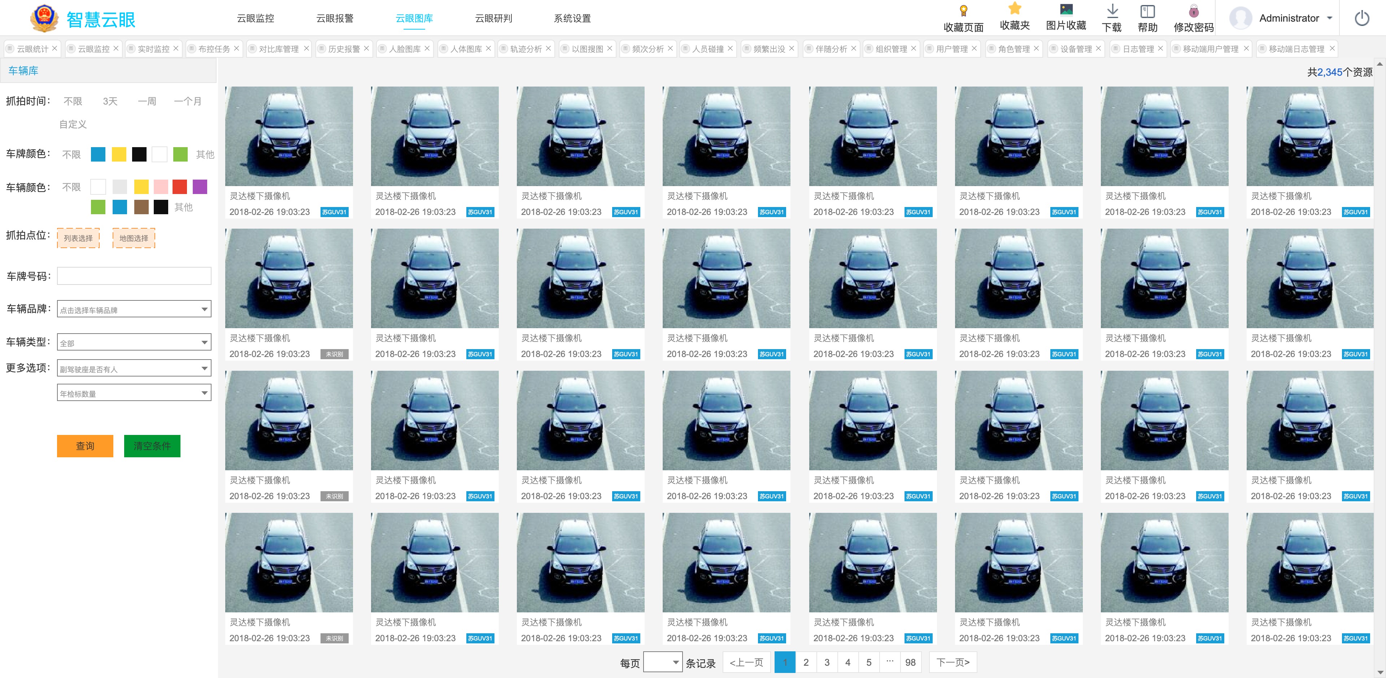Select 不限 for 车辆颜色

[x=71, y=187]
